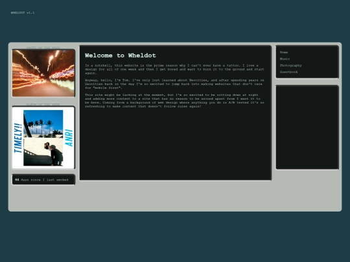The width and height of the screenshot is (350, 262).
Task: Click the paragraph starting 'This site might be lacking'
Action: coord(174,101)
